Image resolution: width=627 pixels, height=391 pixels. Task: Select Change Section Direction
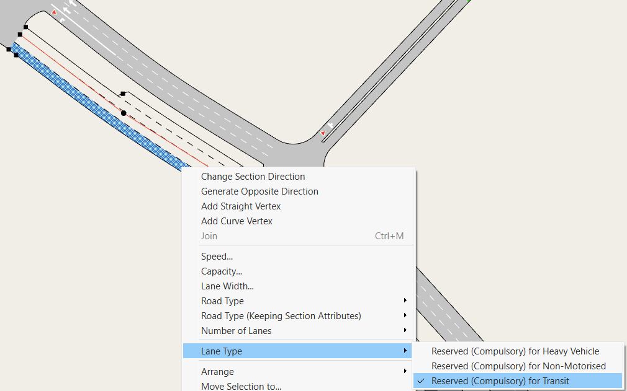(253, 177)
